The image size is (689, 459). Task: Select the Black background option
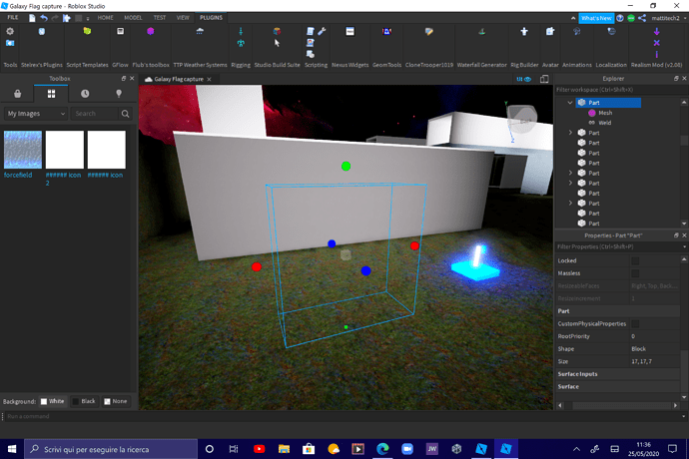84,401
